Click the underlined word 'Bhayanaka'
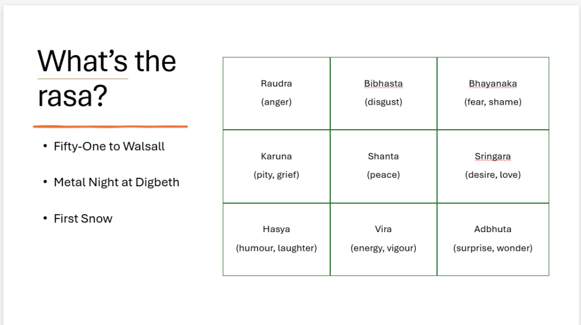 coord(493,84)
